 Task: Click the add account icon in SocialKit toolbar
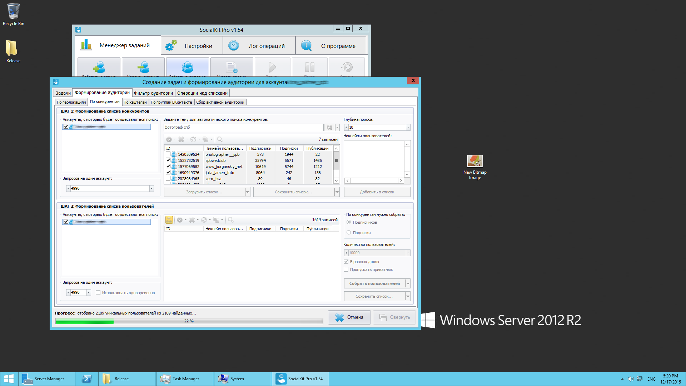[x=99, y=67]
